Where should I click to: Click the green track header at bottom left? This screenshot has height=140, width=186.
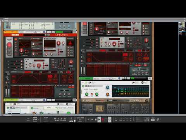click(11, 100)
